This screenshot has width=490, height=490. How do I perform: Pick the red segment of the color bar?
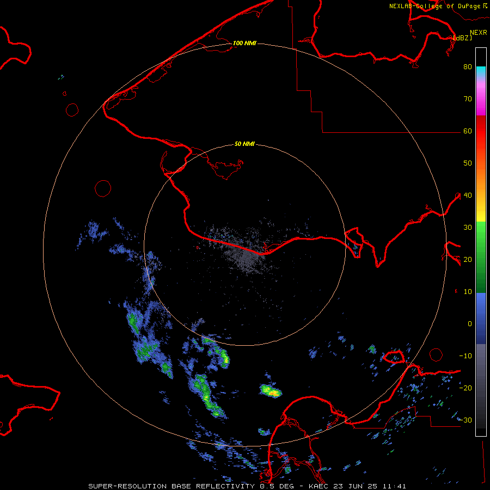click(481, 131)
